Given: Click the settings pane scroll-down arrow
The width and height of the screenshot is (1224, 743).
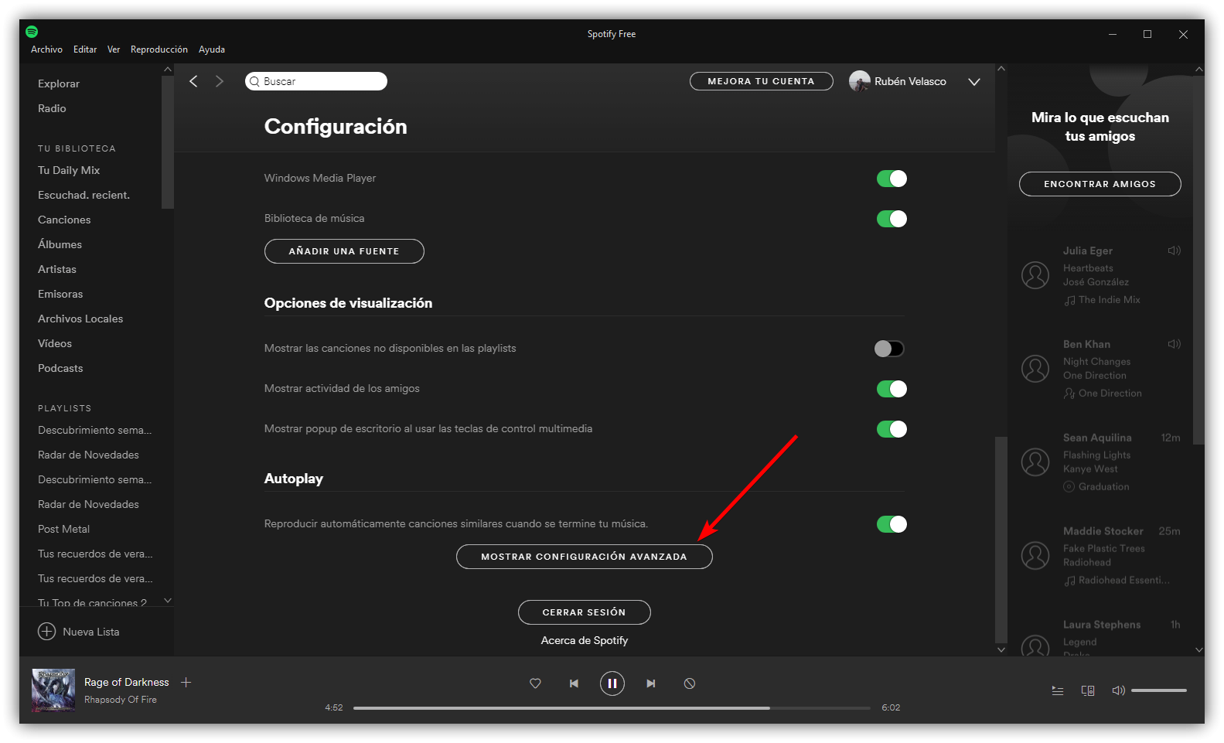Looking at the screenshot, I should (x=1001, y=649).
